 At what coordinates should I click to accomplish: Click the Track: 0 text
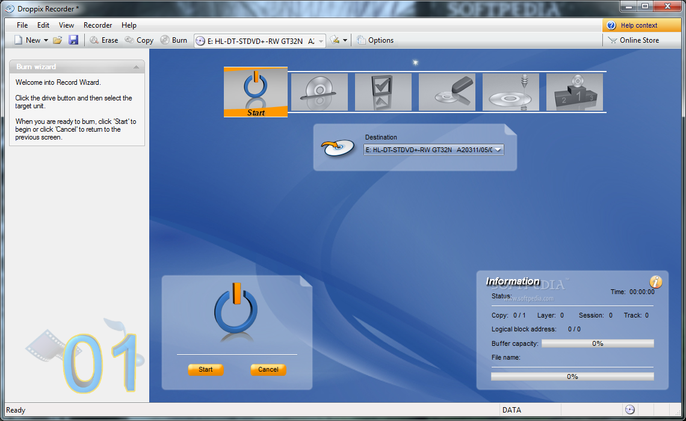636,315
